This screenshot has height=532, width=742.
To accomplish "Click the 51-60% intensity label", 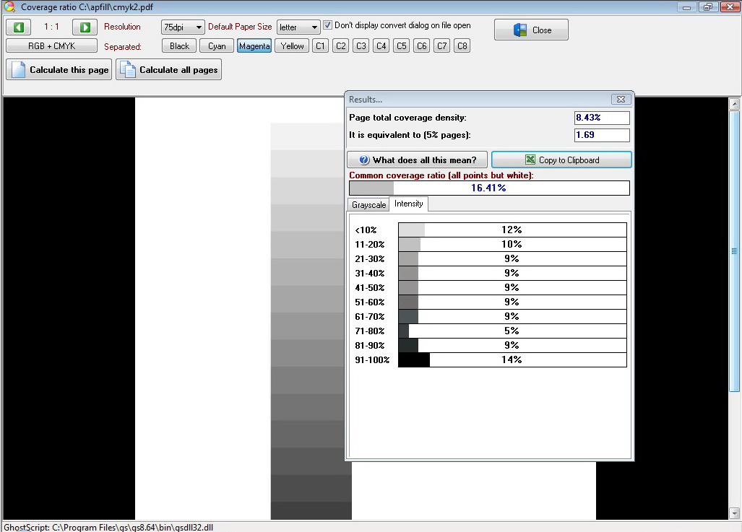I will point(370,302).
